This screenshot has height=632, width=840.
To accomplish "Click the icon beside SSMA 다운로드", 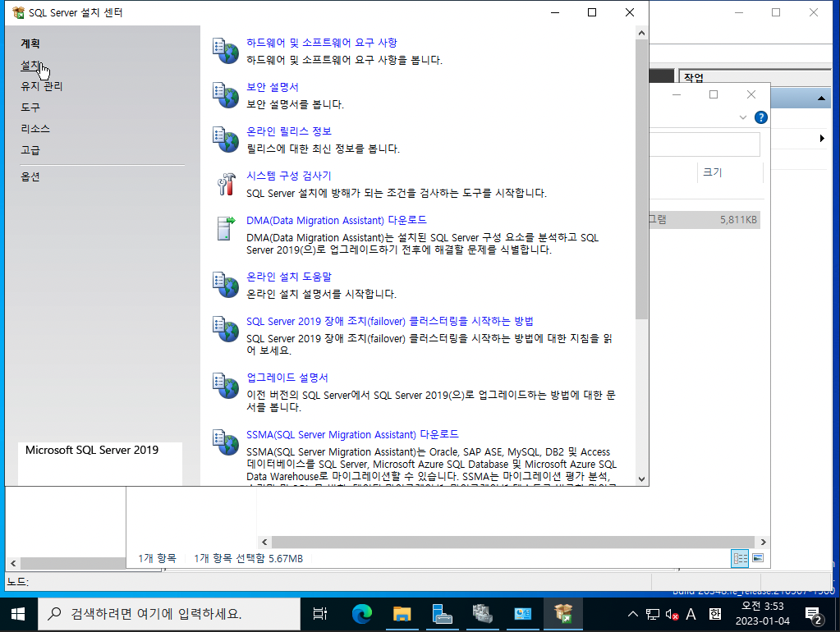I will click(x=226, y=442).
